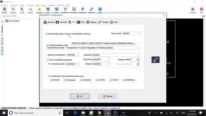Switch to the General tab

[x=49, y=22]
